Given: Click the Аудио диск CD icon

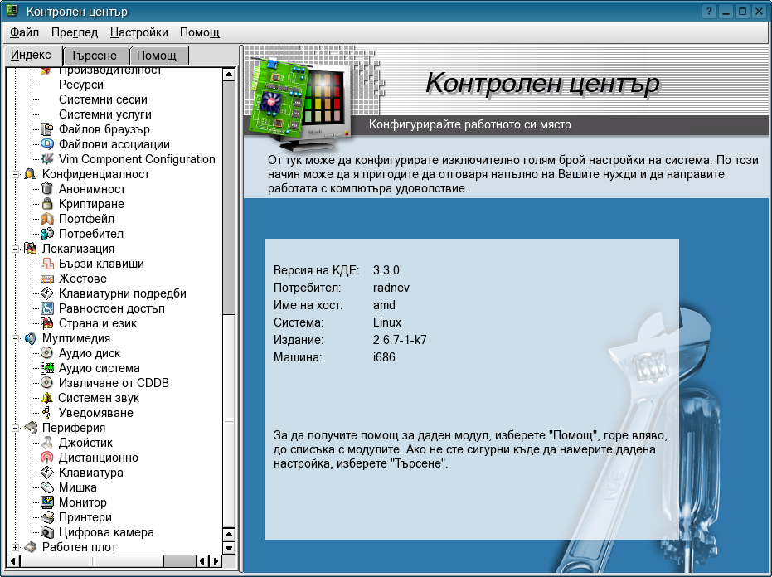Looking at the screenshot, I should point(47,353).
